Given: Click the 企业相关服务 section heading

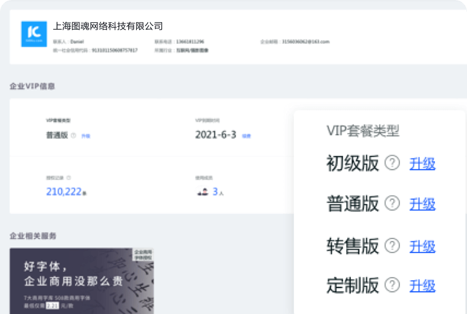Looking at the screenshot, I should 33,236.
